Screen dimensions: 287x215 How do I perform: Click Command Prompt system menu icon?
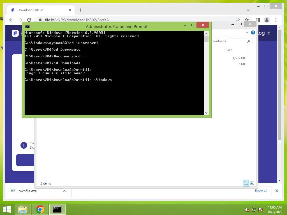pyautogui.click(x=27, y=27)
